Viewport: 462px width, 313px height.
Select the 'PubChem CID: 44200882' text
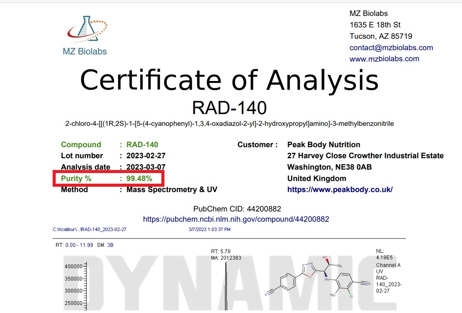coord(237,209)
